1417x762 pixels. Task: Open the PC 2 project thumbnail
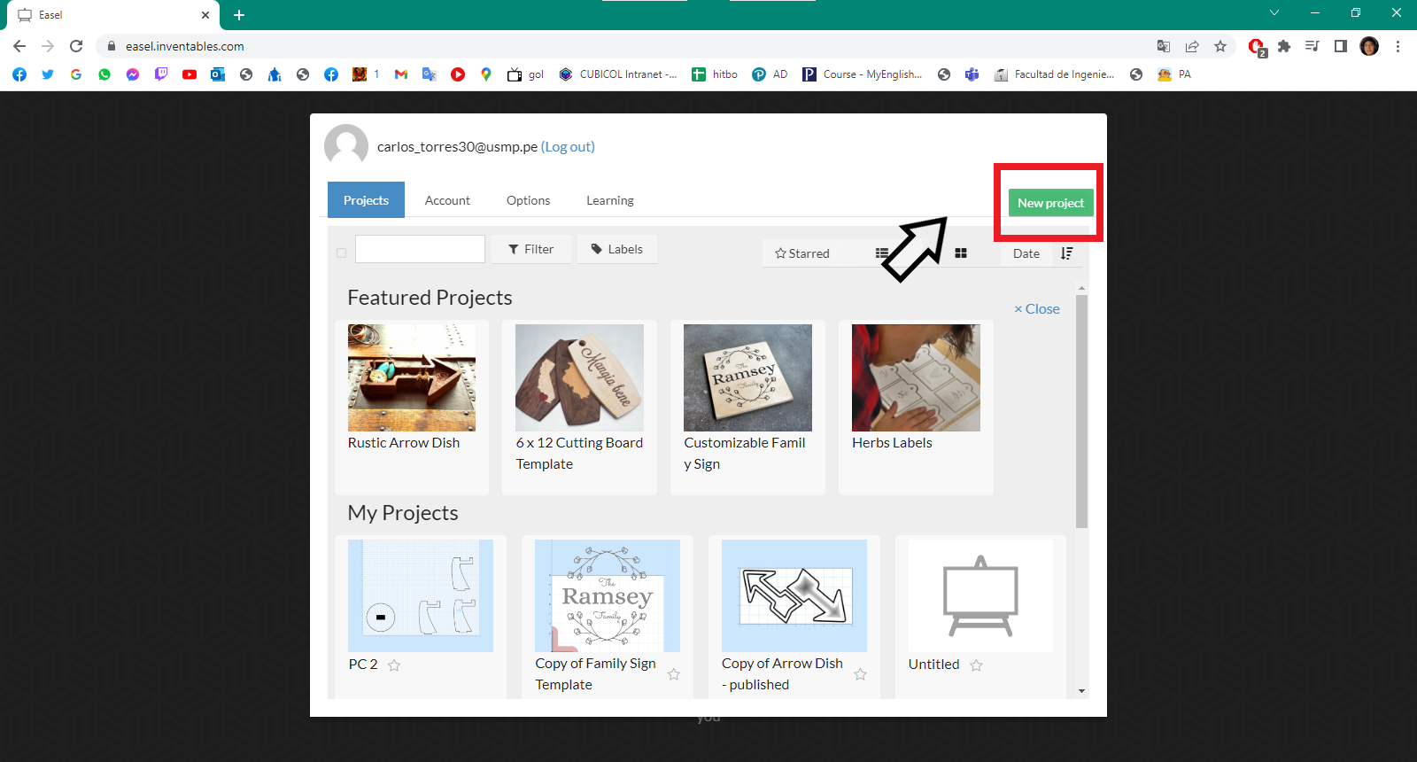[x=421, y=595]
